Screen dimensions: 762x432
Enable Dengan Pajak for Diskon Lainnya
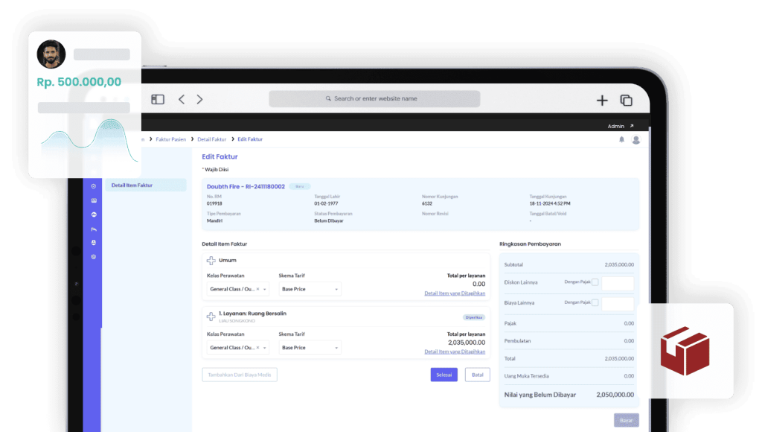pyautogui.click(x=595, y=282)
